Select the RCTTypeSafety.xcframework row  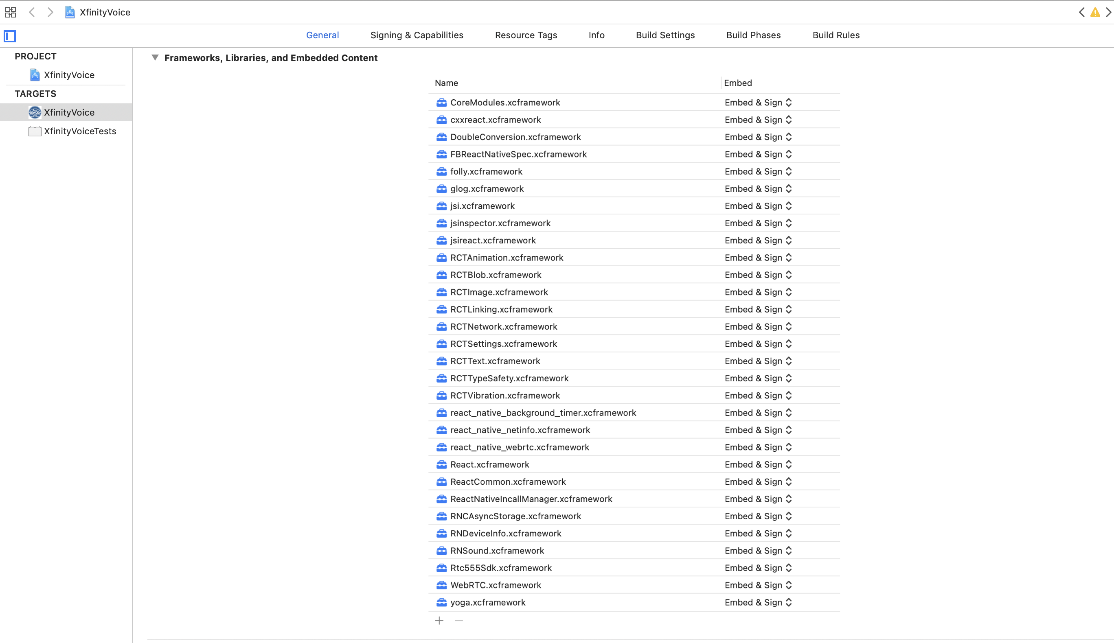point(634,378)
